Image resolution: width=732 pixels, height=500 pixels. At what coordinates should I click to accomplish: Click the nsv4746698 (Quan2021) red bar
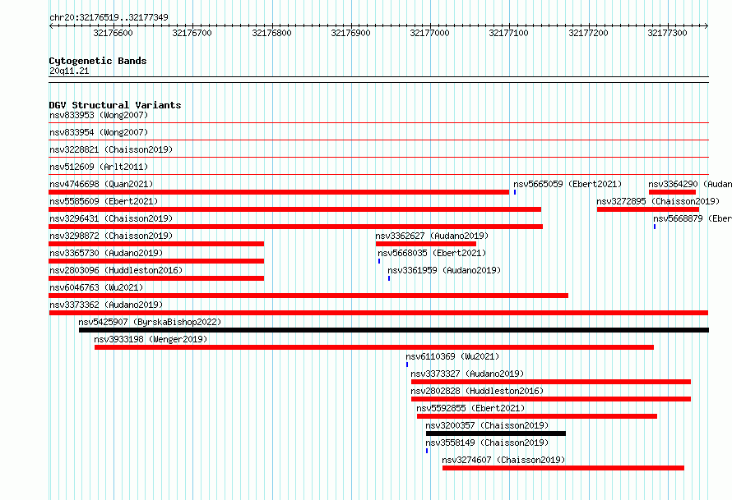point(279,192)
